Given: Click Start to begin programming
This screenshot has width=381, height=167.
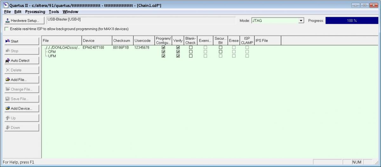Looking at the screenshot, I should pyautogui.click(x=22, y=41).
